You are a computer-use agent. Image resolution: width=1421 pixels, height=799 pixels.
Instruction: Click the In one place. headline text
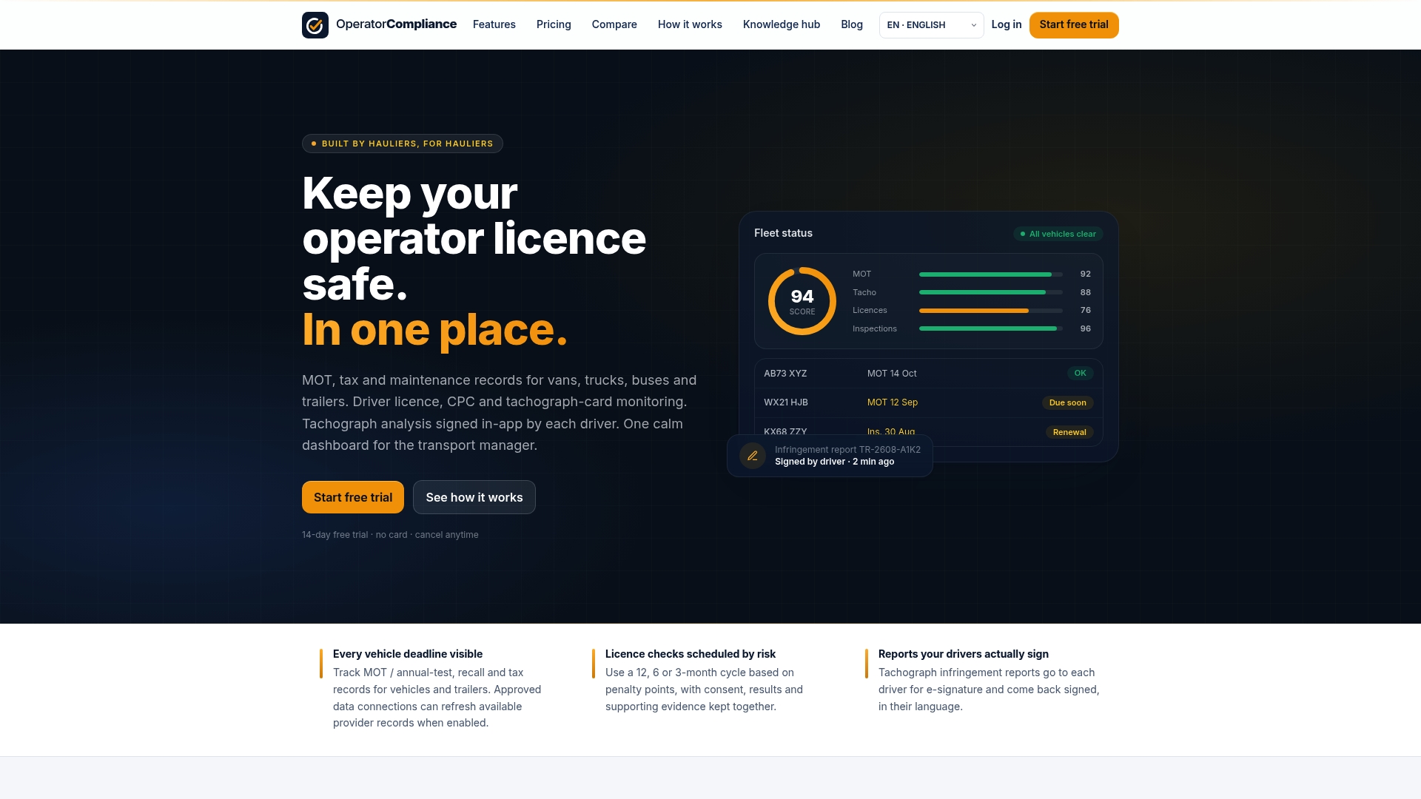pyautogui.click(x=434, y=329)
